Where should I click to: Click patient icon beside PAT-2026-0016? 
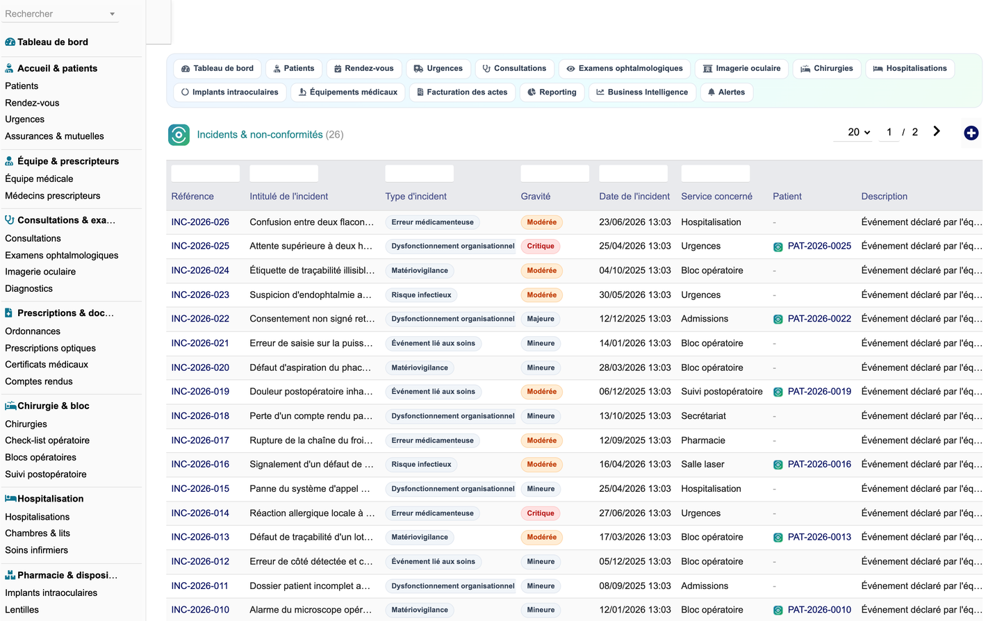778,465
